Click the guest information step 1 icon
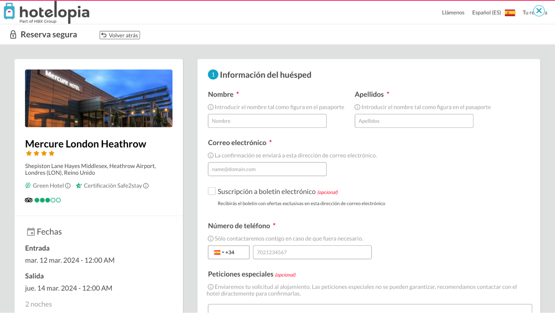This screenshot has width=555, height=313. [212, 75]
